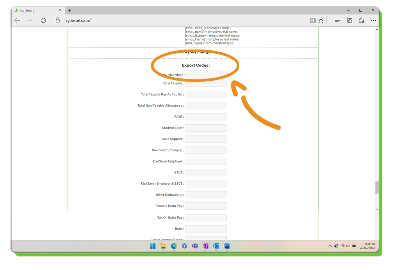Click the KiwiSaver Employee input box
The image size is (399, 270).
tap(205, 150)
